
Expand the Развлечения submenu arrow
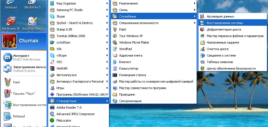pyautogui.click(x=195, y=3)
